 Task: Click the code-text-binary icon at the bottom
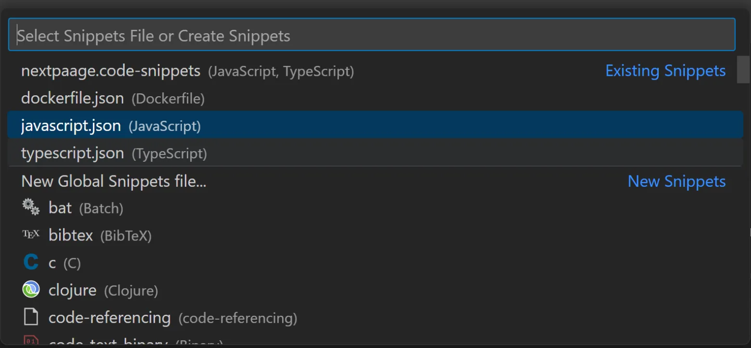tap(31, 341)
